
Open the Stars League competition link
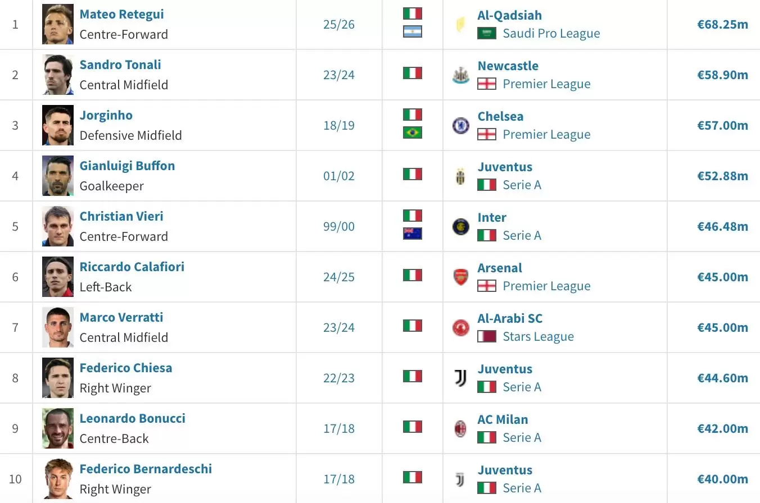click(x=539, y=336)
